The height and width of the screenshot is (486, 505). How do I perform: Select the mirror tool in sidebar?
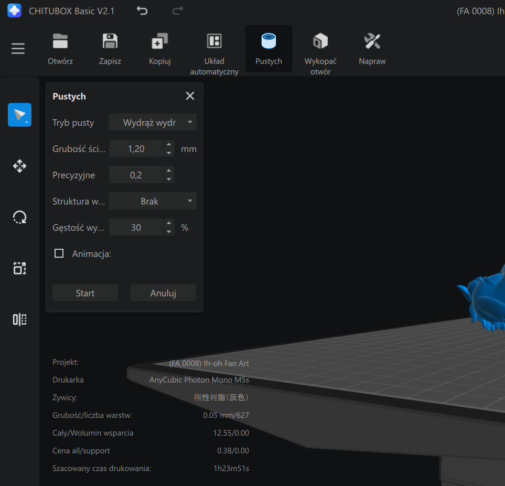pyautogui.click(x=19, y=320)
